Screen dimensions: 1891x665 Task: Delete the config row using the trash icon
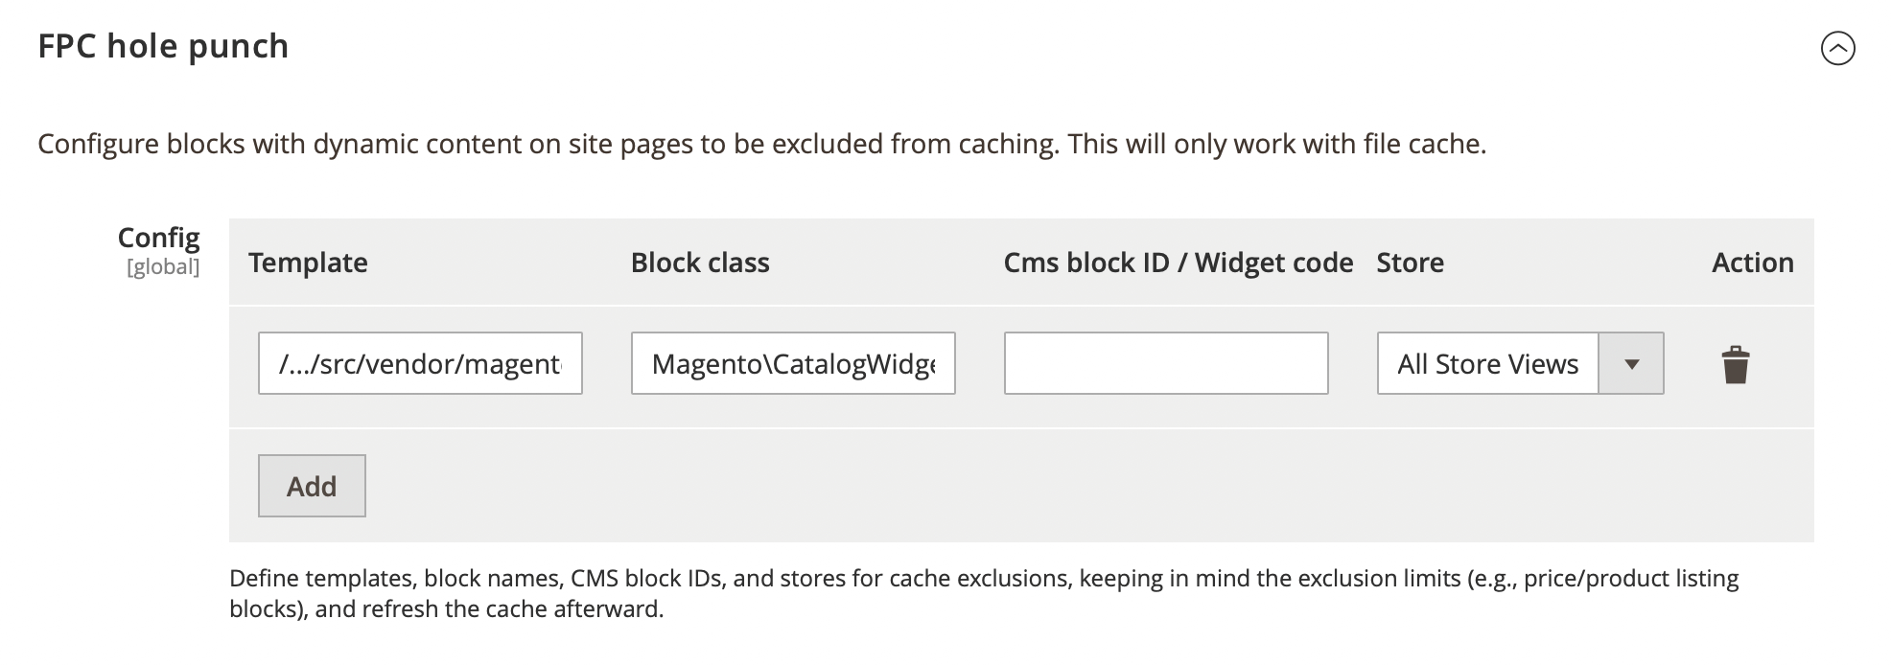1738,364
